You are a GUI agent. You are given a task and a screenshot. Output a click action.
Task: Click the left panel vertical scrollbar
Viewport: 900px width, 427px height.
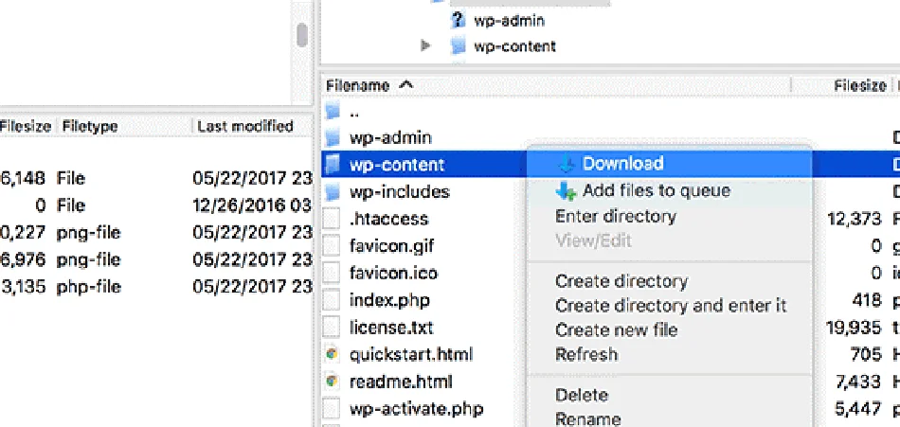tap(302, 35)
